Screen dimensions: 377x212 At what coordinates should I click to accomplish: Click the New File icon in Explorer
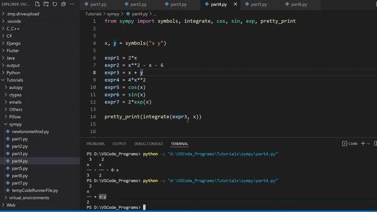click(37, 4)
